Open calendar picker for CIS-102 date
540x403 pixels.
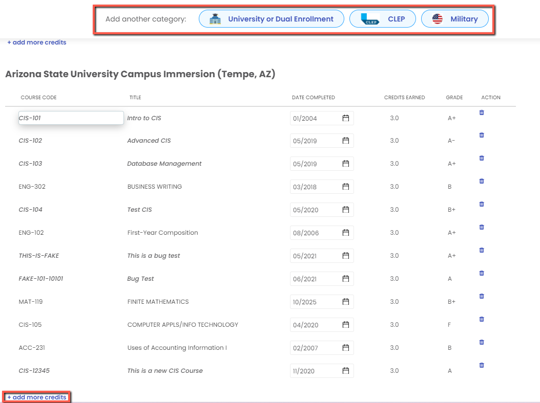pos(346,141)
